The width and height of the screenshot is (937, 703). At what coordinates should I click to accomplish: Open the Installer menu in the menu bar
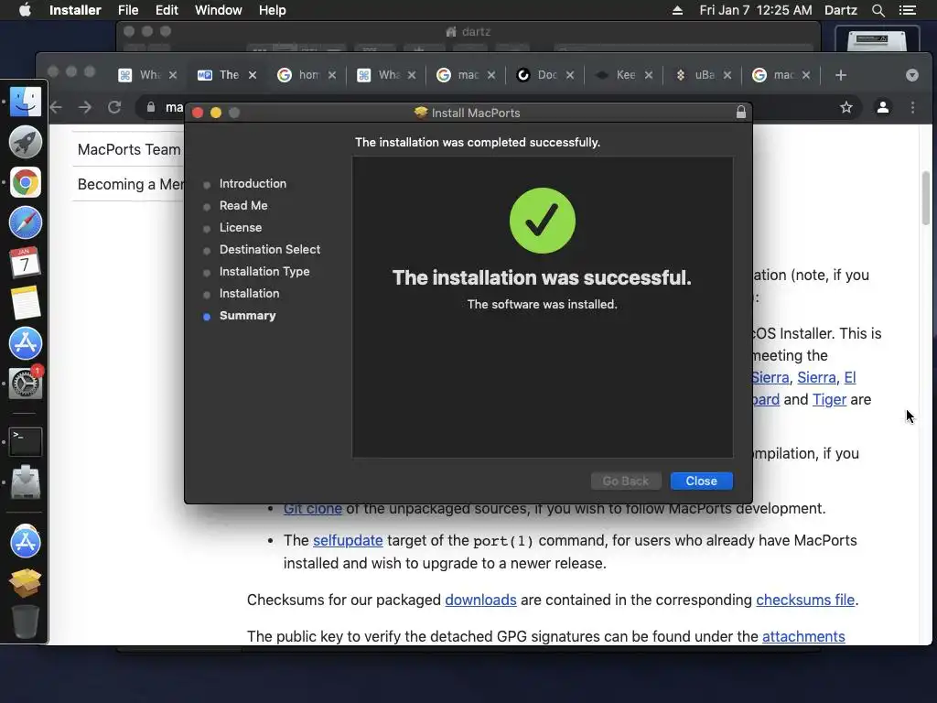pos(75,10)
